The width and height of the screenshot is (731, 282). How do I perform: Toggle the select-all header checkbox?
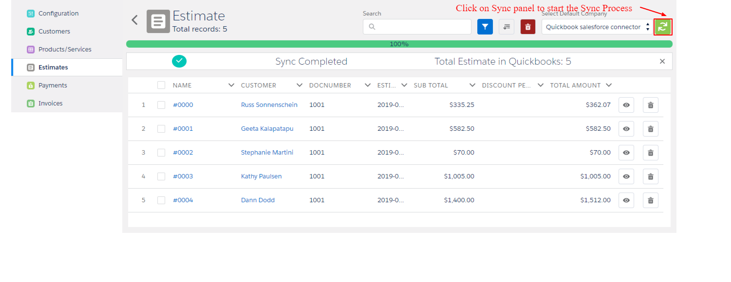(x=161, y=85)
